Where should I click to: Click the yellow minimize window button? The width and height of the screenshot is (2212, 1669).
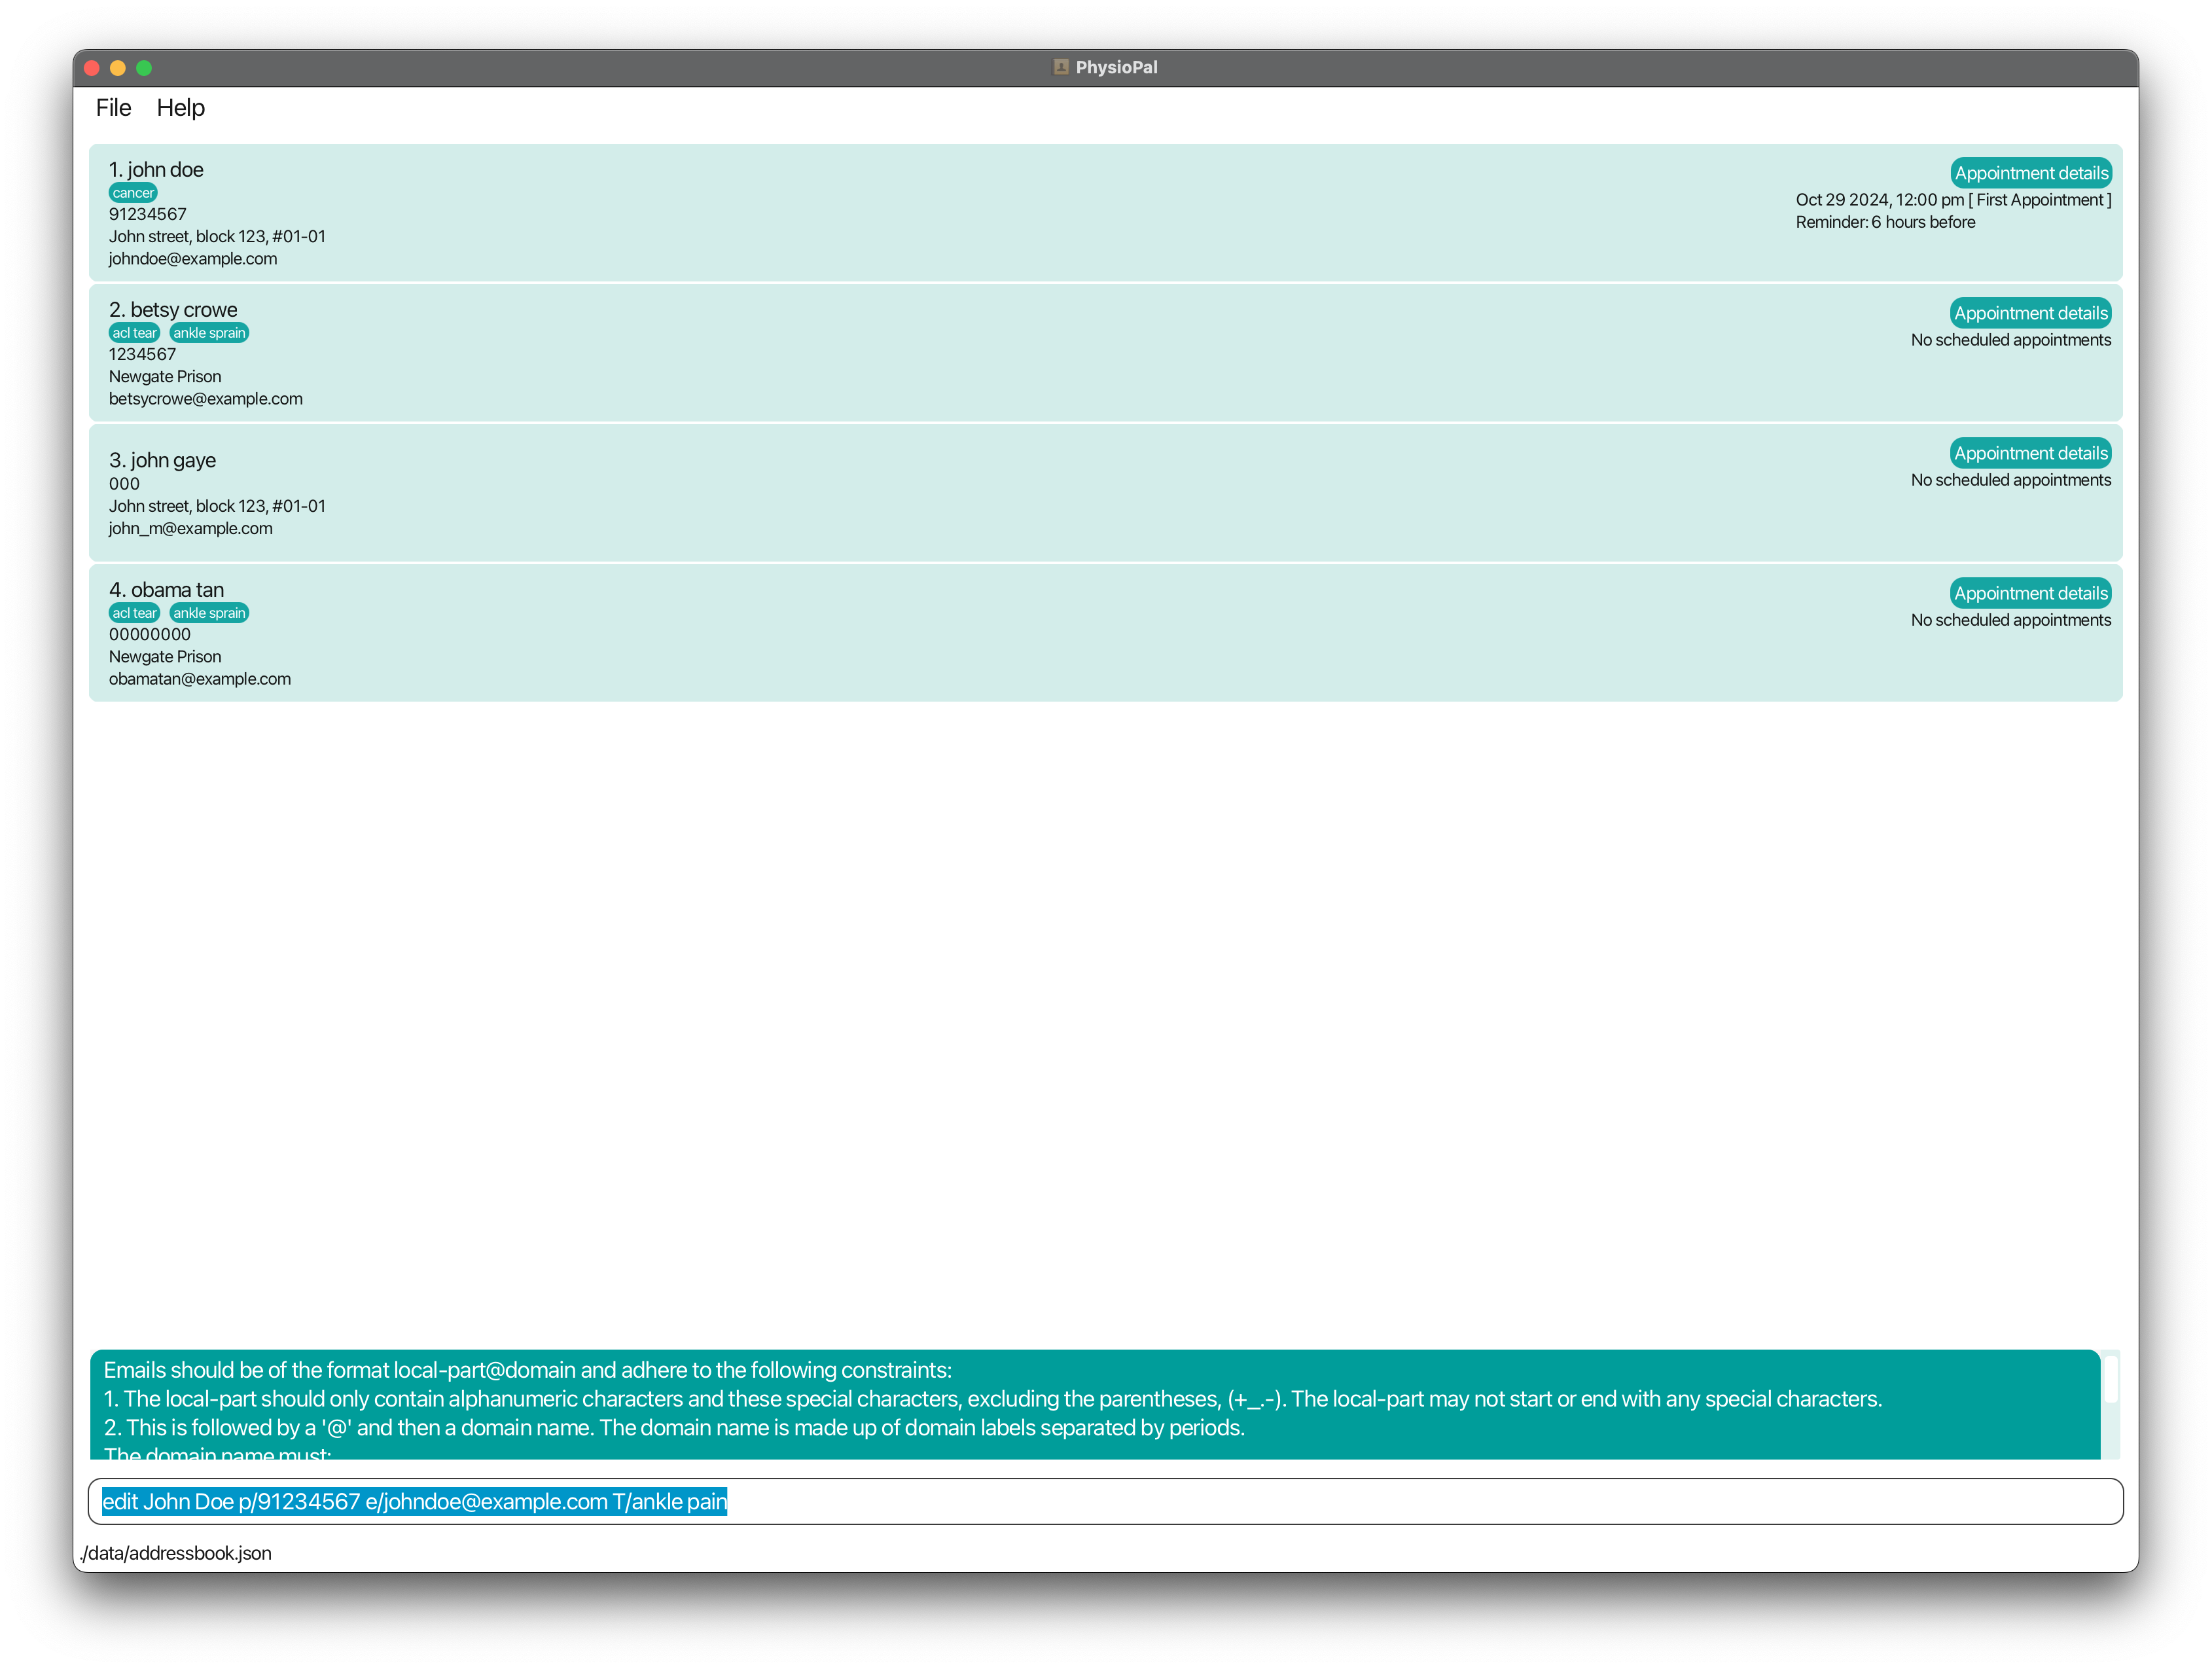[x=118, y=68]
